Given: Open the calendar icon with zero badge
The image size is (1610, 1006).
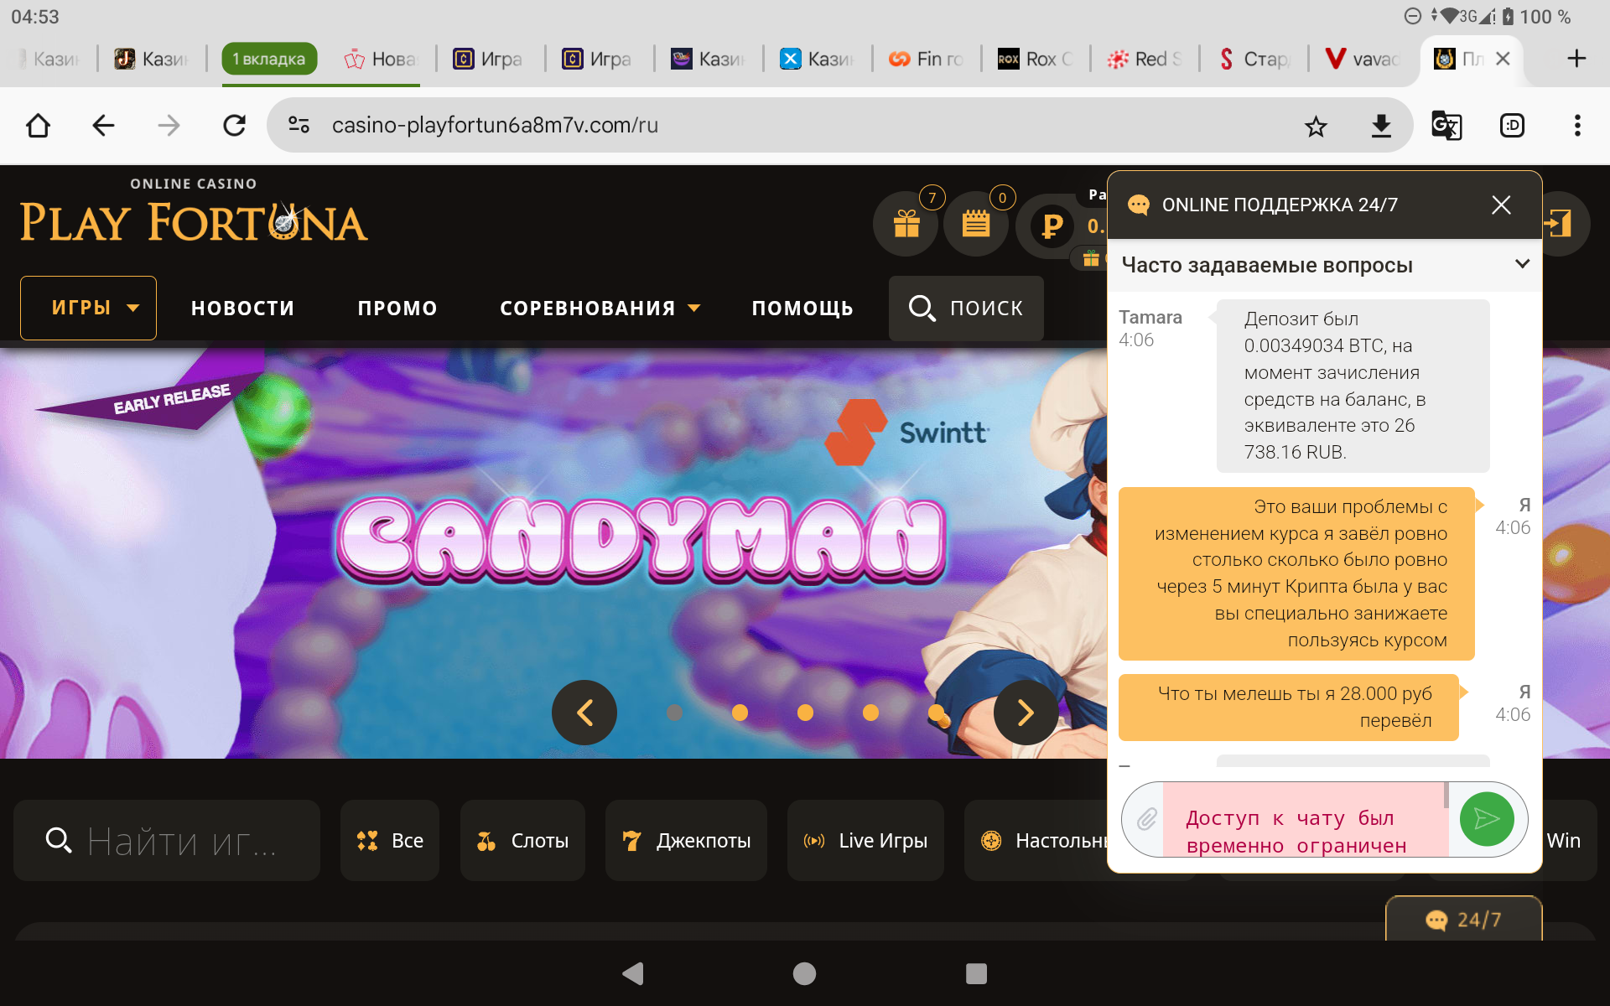Looking at the screenshot, I should (975, 224).
